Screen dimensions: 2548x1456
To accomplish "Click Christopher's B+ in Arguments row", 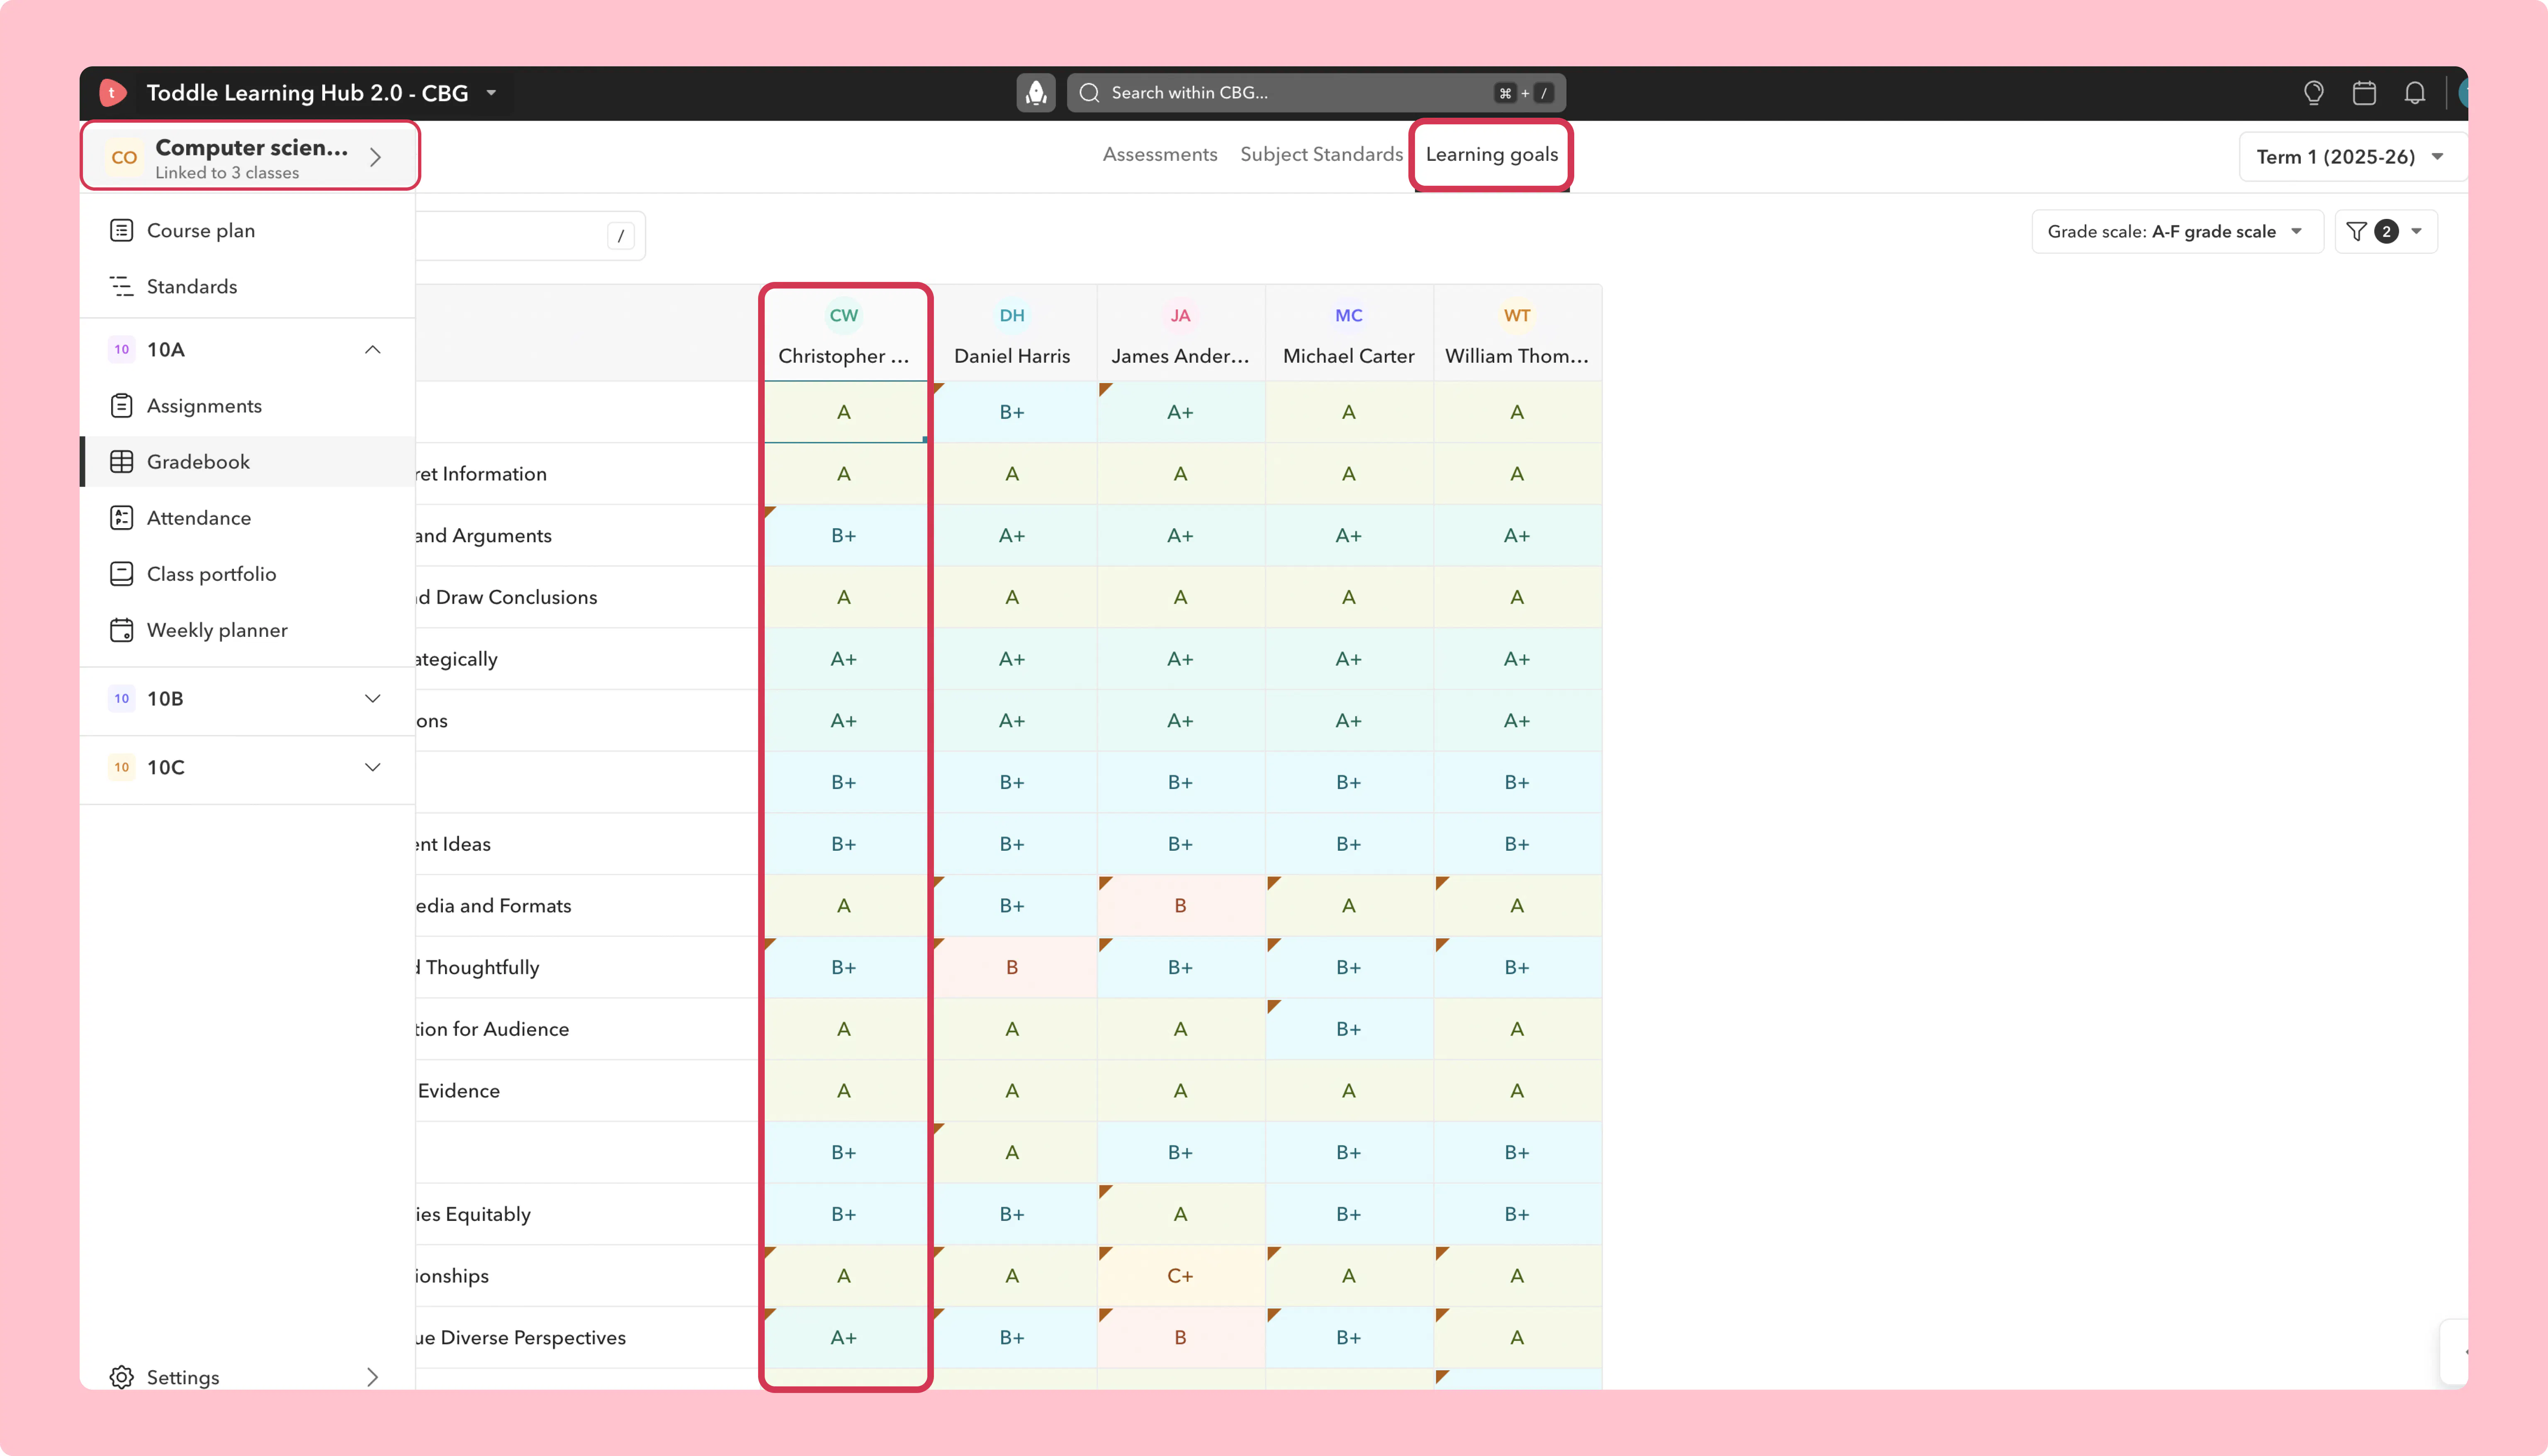I will click(x=844, y=536).
